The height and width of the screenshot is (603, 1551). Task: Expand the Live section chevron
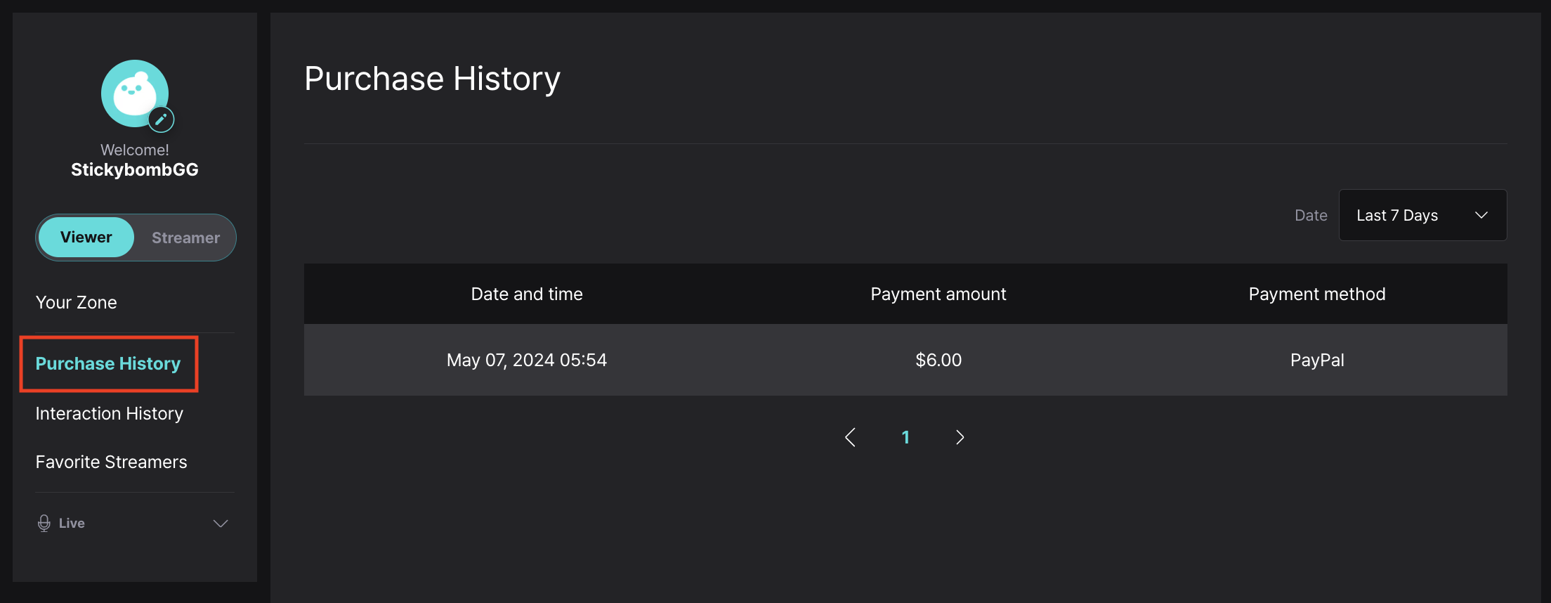tap(221, 524)
